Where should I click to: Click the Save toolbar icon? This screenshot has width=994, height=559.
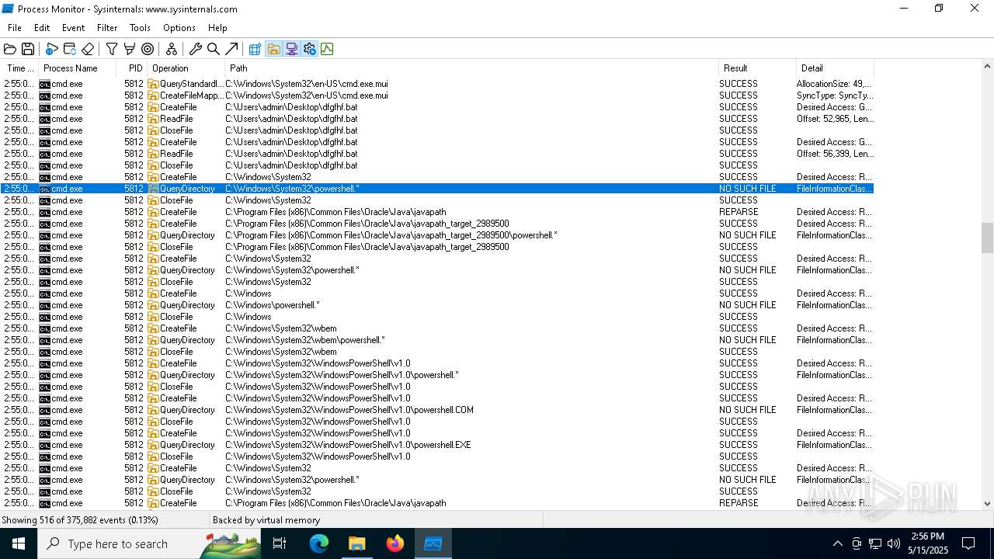pos(28,49)
